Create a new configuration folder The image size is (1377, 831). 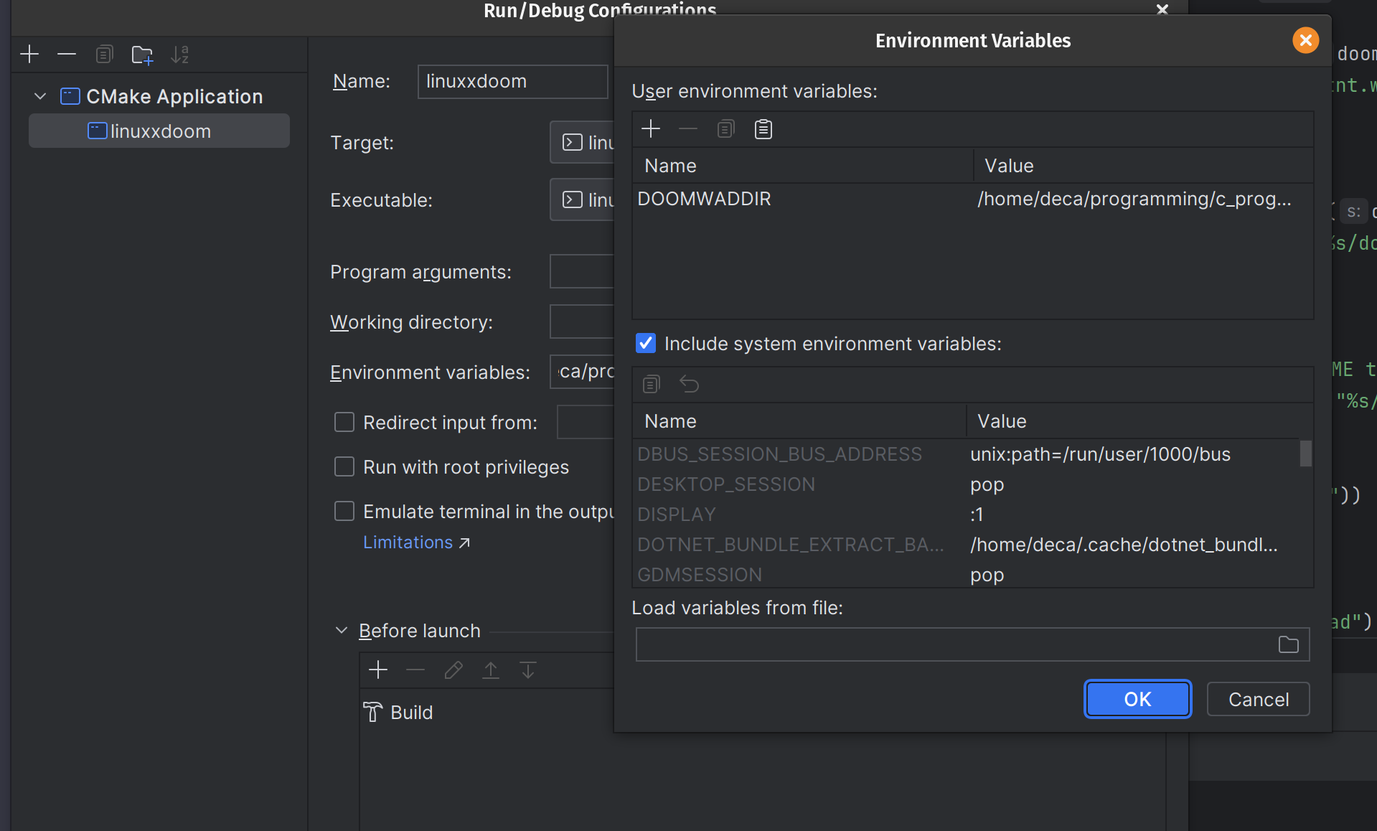(x=141, y=55)
